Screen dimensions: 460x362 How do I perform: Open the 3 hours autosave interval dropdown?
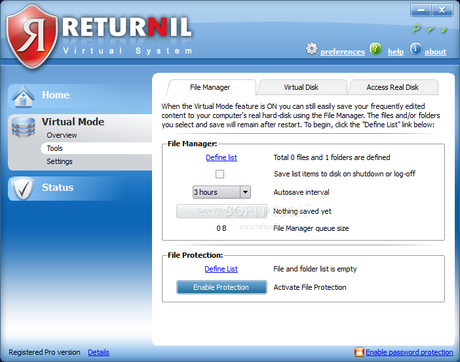click(x=221, y=192)
